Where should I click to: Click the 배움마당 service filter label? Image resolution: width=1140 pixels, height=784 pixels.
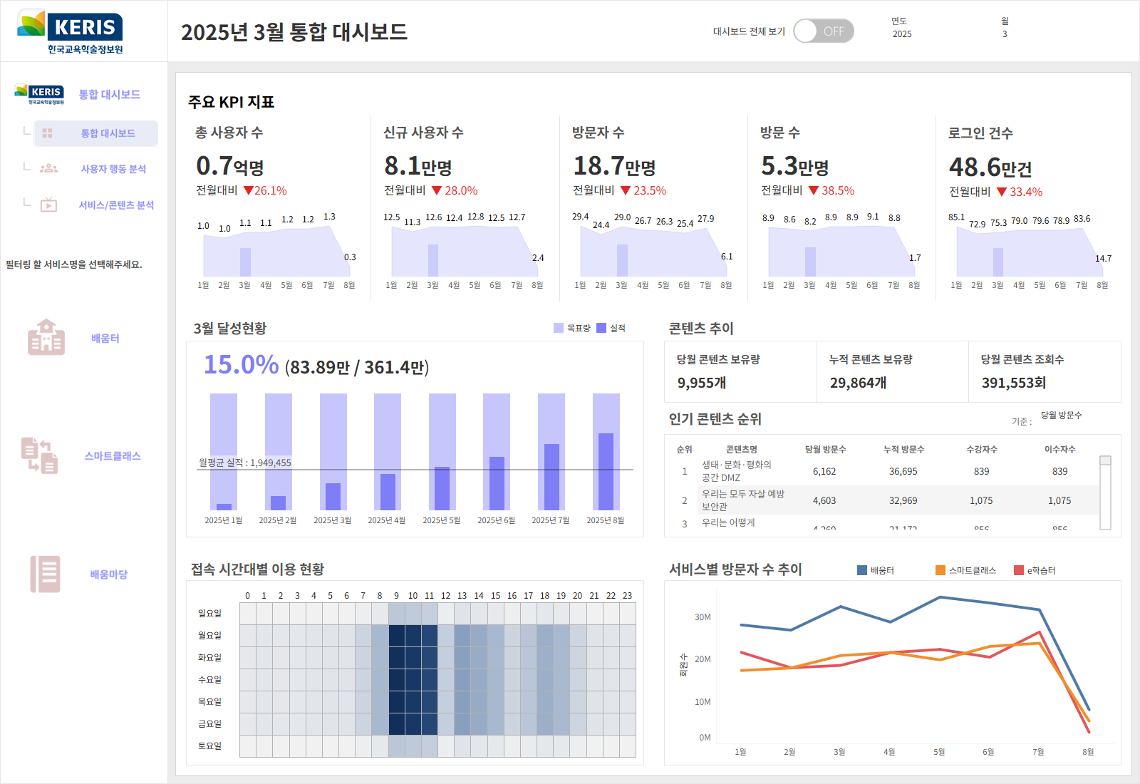[x=108, y=574]
